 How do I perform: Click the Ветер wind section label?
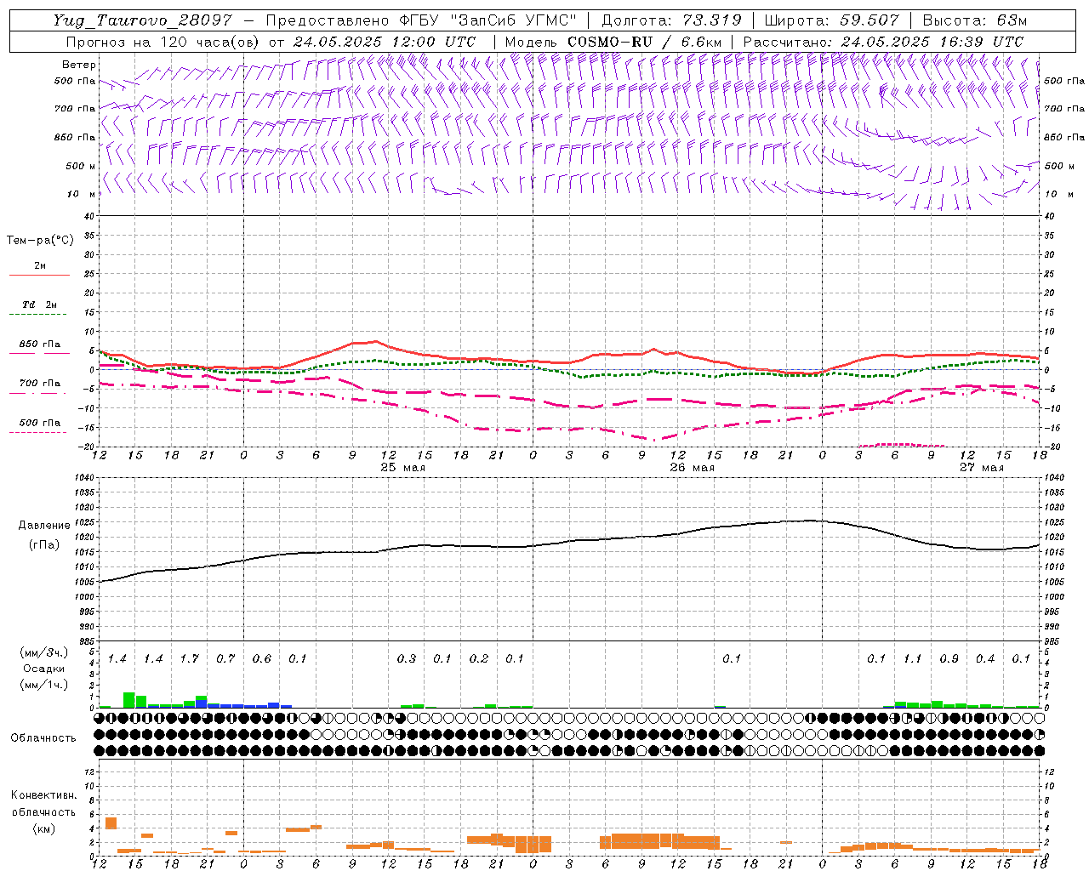coord(79,65)
